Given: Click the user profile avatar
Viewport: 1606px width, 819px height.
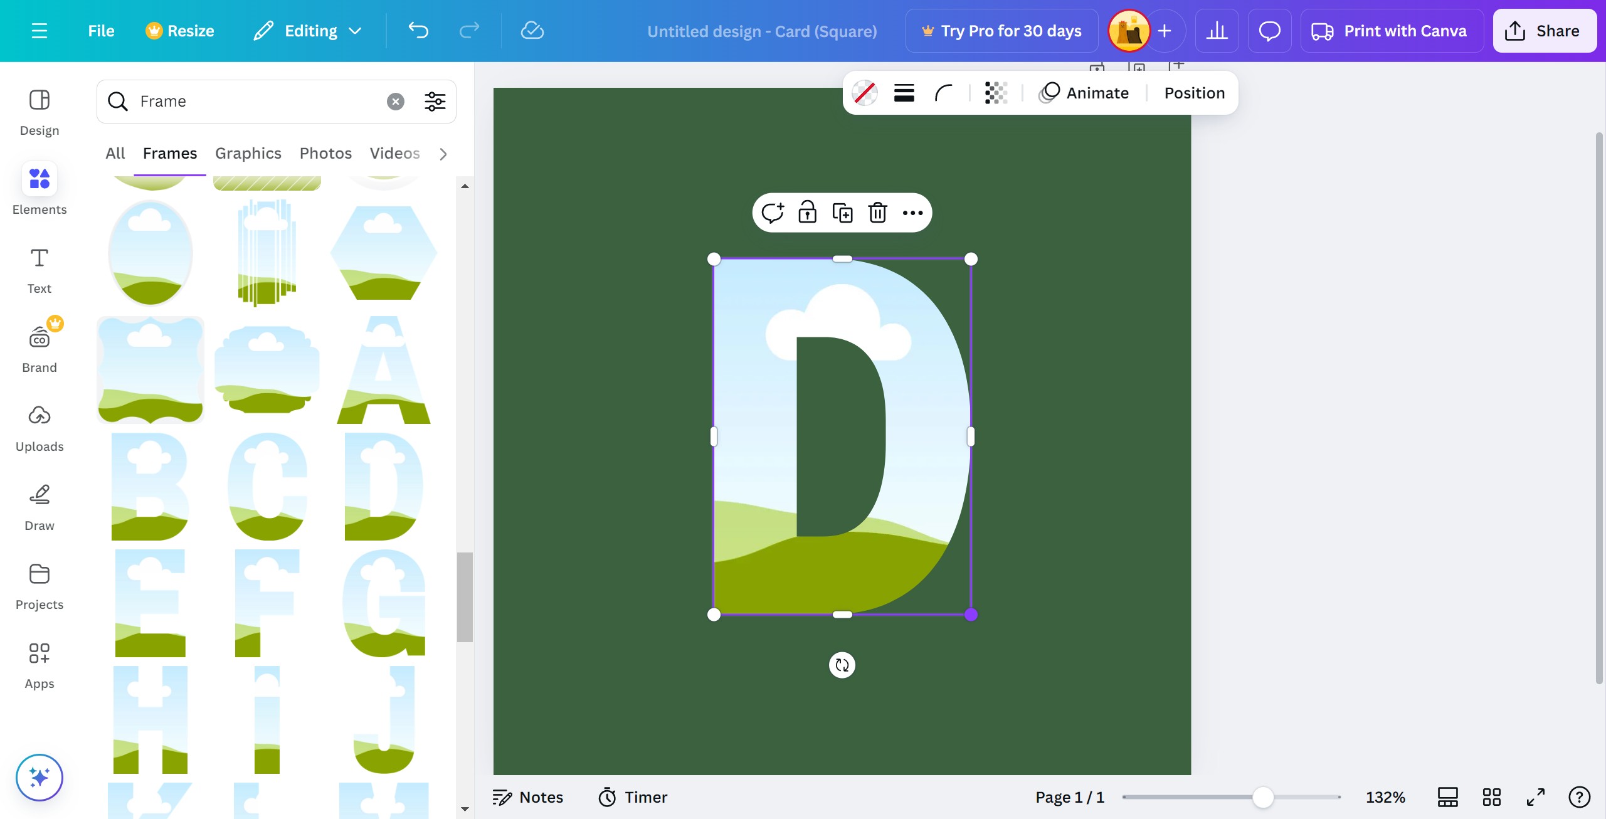Looking at the screenshot, I should click(1129, 31).
